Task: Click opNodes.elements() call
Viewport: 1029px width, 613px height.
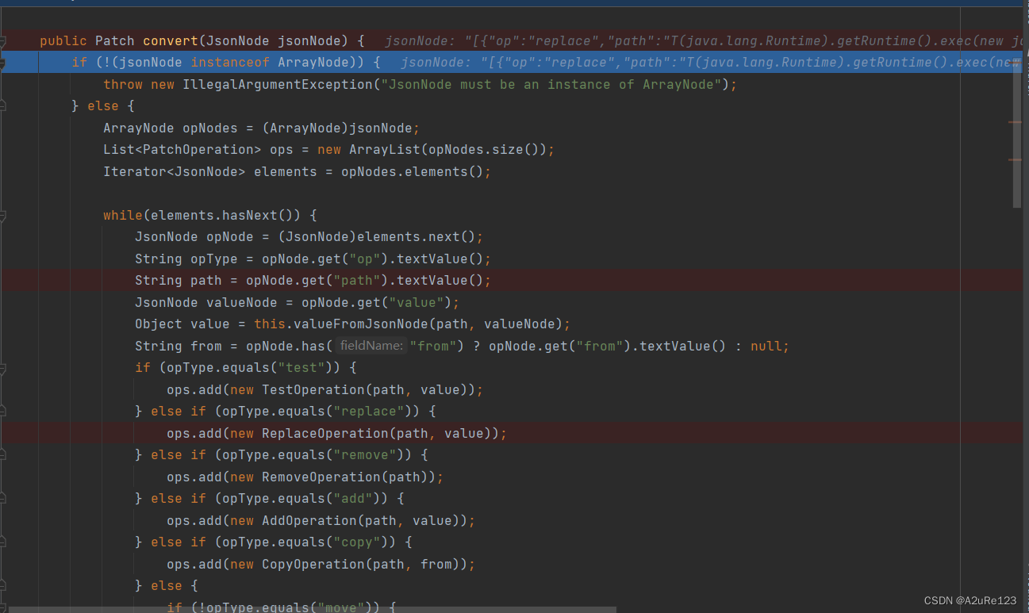Action: (413, 171)
